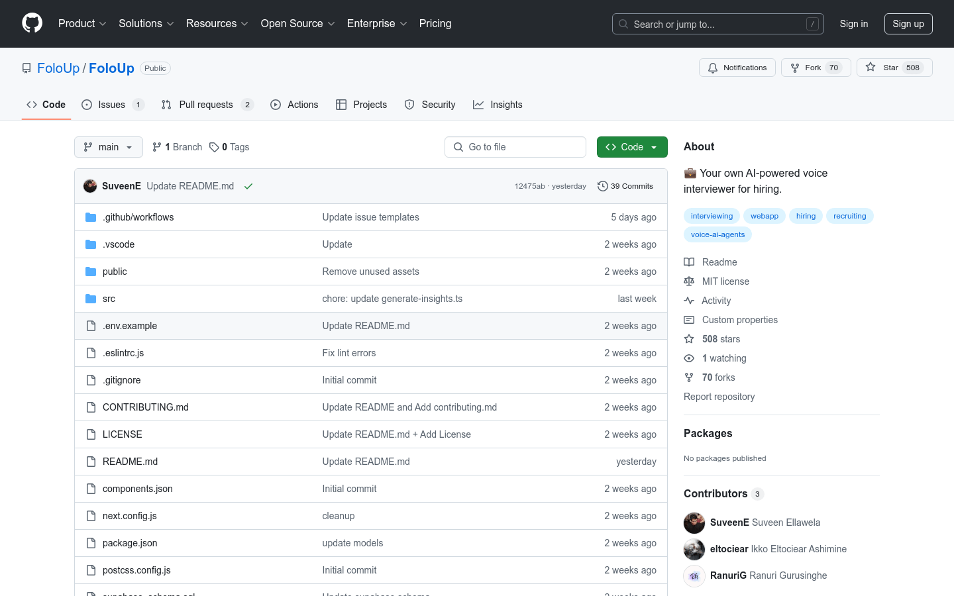Open the FoloUp owner link

coord(58,68)
